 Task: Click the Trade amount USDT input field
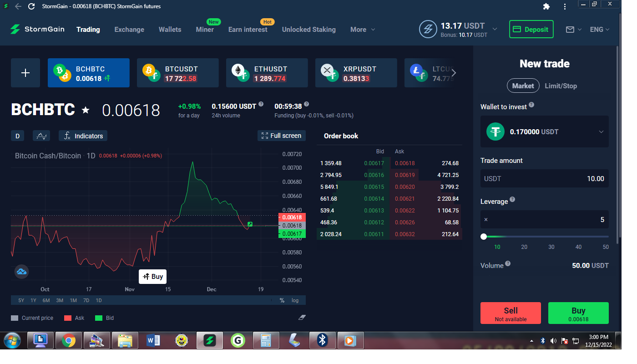[x=545, y=179]
